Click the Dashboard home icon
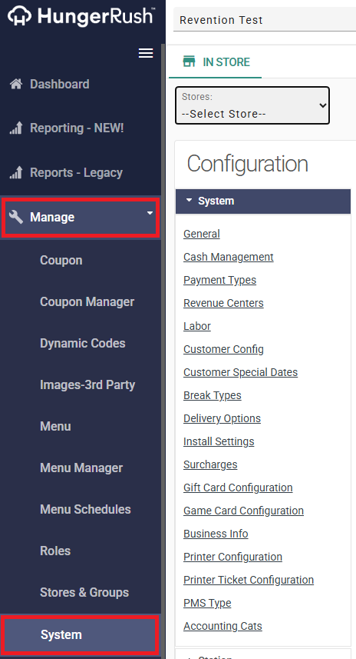Image resolution: width=356 pixels, height=659 pixels. 16,84
